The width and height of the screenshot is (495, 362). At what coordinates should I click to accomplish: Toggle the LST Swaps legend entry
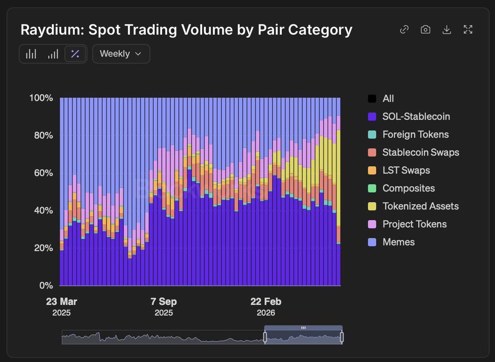tap(399, 170)
